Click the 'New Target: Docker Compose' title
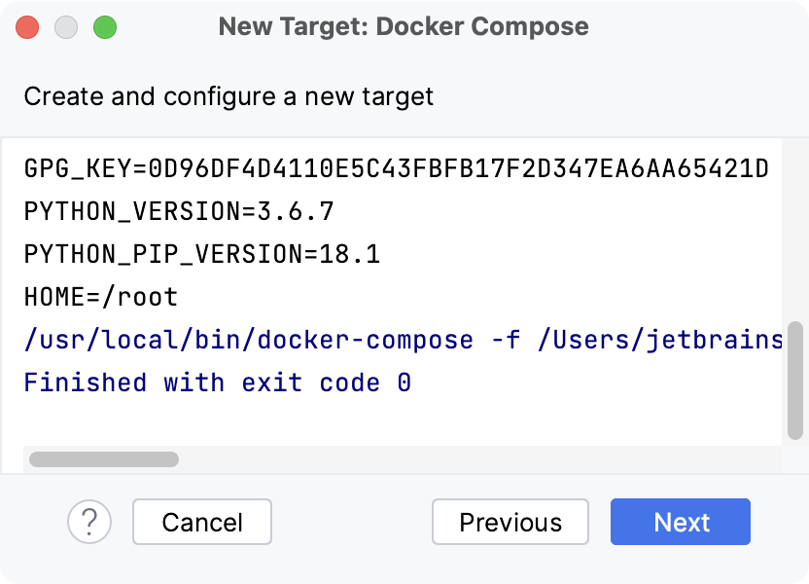Screen dimensions: 809x584 tap(404, 27)
